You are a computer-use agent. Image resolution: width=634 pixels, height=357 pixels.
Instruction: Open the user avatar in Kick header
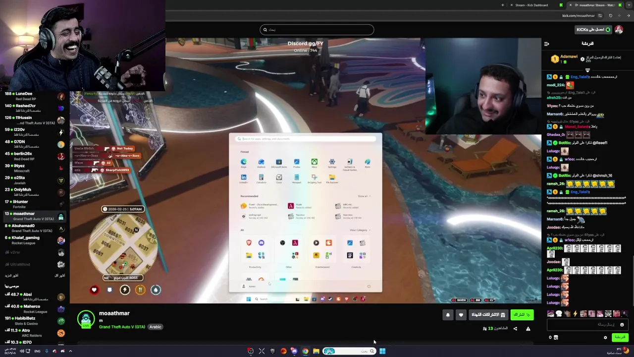pyautogui.click(x=619, y=30)
